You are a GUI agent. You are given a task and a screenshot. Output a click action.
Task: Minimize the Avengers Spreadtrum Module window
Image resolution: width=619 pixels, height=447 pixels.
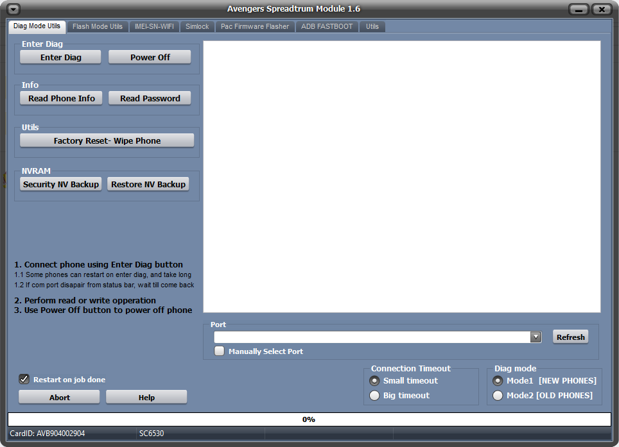(579, 9)
